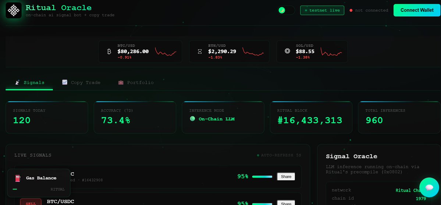Click the -1.38% SOL change value

(x=303, y=57)
